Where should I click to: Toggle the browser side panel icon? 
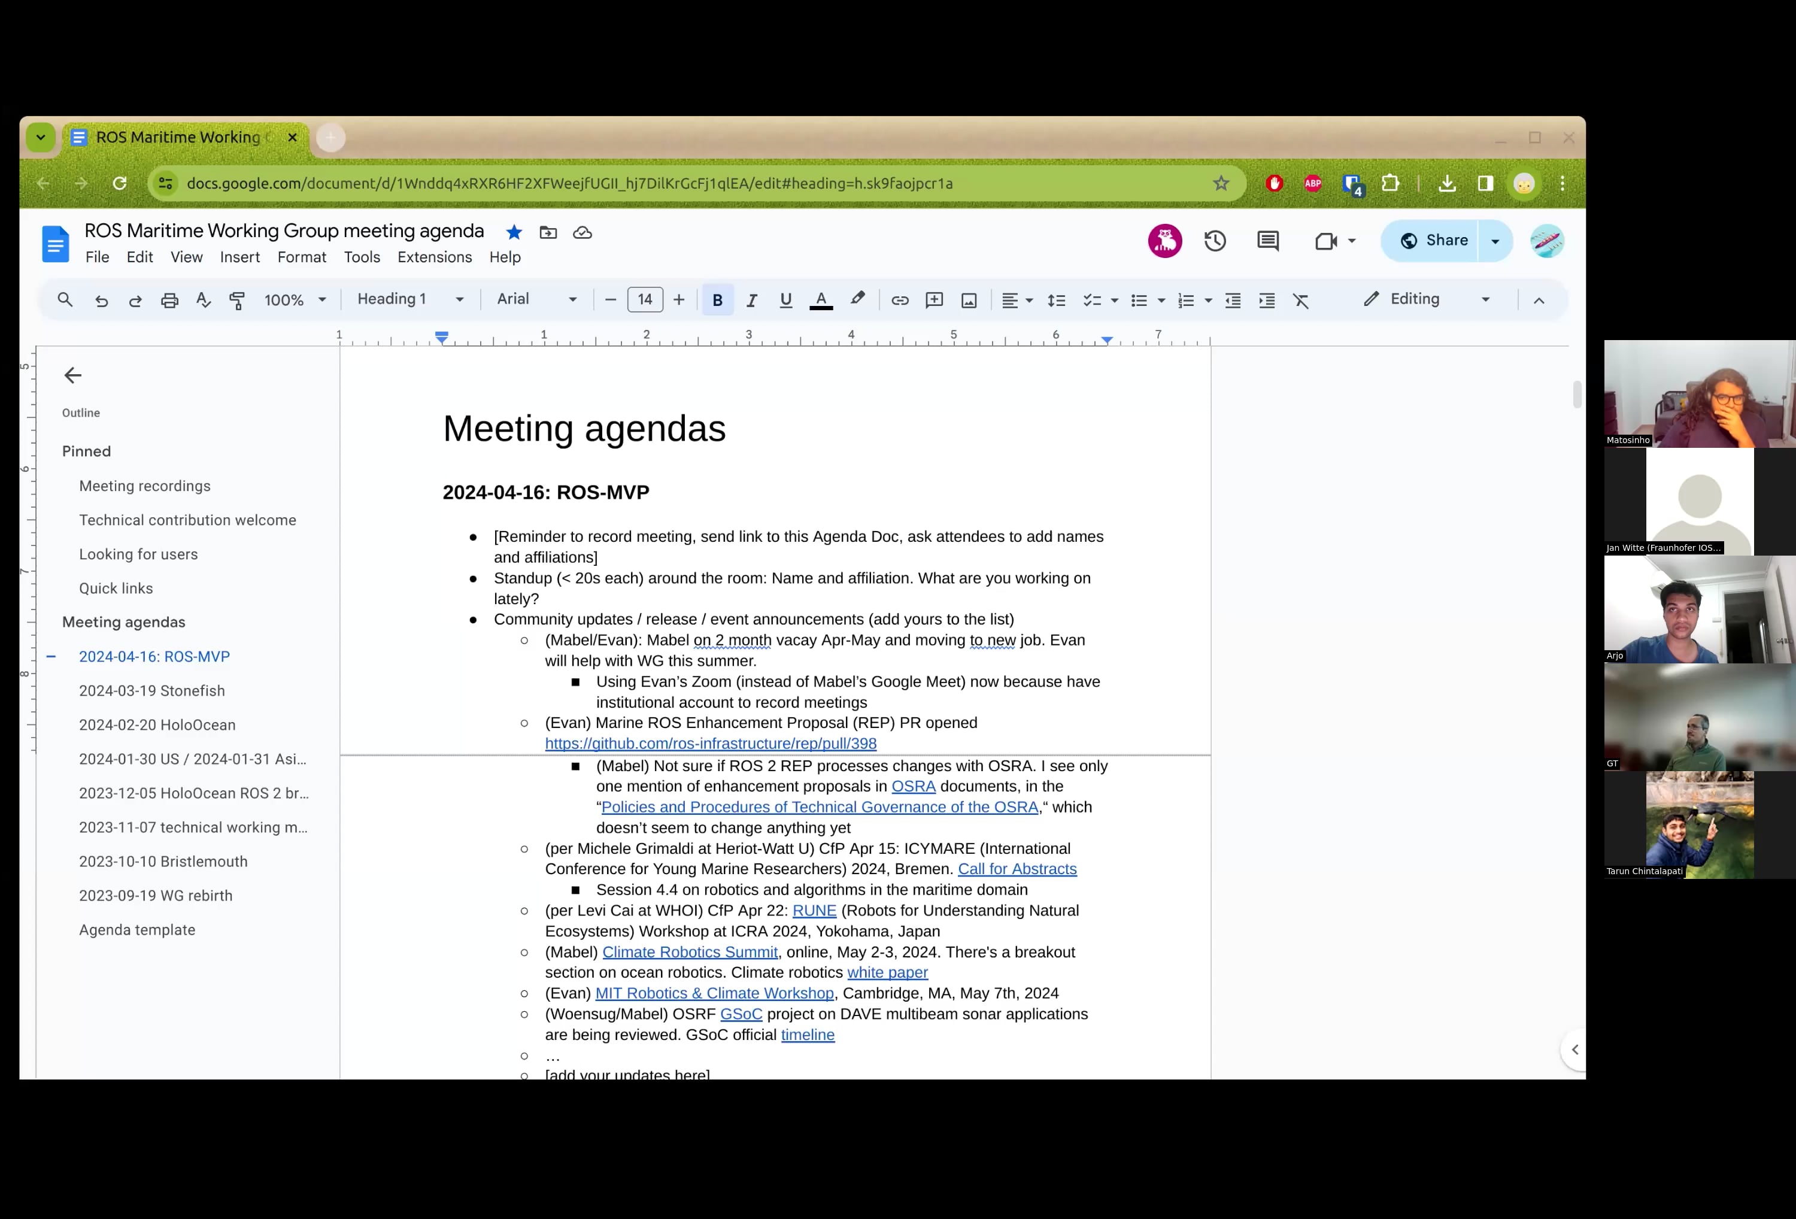point(1485,183)
